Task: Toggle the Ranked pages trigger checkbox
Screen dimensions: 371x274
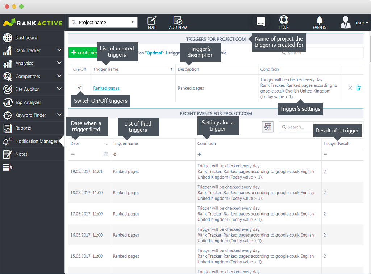Action: [79, 87]
